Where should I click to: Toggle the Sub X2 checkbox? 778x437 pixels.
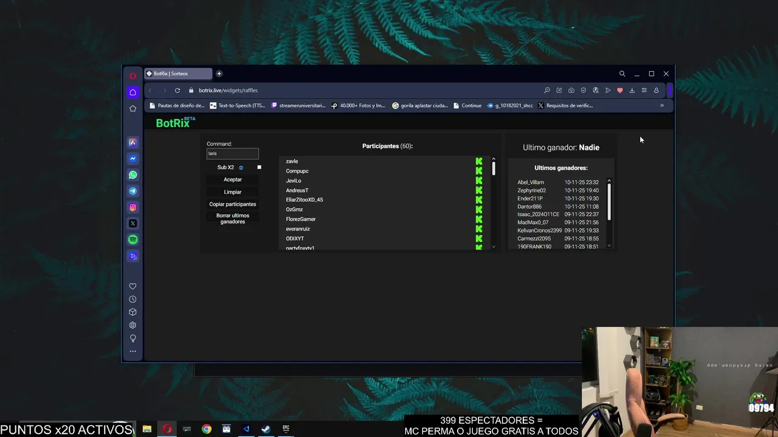click(x=259, y=168)
